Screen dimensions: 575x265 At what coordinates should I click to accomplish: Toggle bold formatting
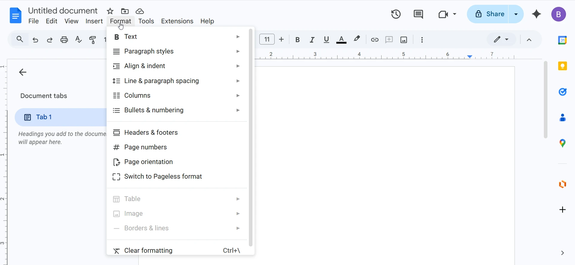pos(297,40)
